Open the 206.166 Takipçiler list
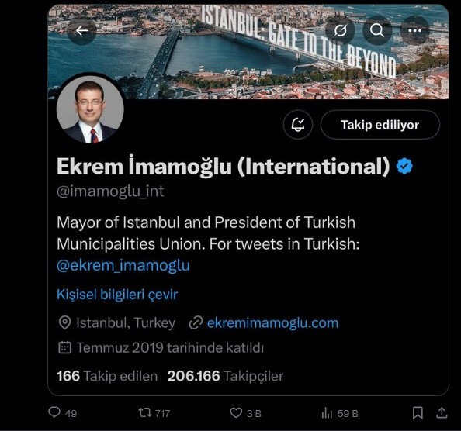This screenshot has height=431, width=461. click(225, 376)
